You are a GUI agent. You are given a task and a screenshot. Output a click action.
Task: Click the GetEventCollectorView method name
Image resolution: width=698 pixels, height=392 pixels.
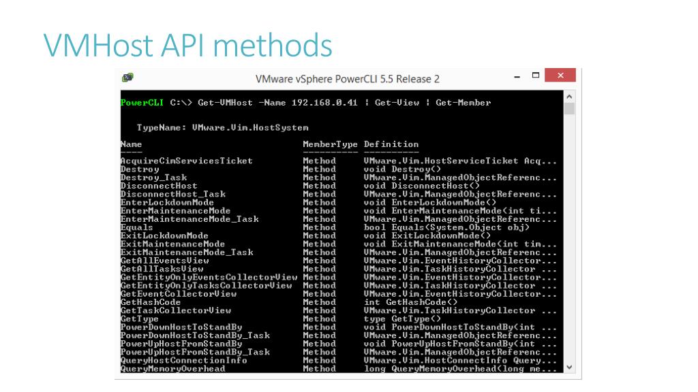click(179, 294)
